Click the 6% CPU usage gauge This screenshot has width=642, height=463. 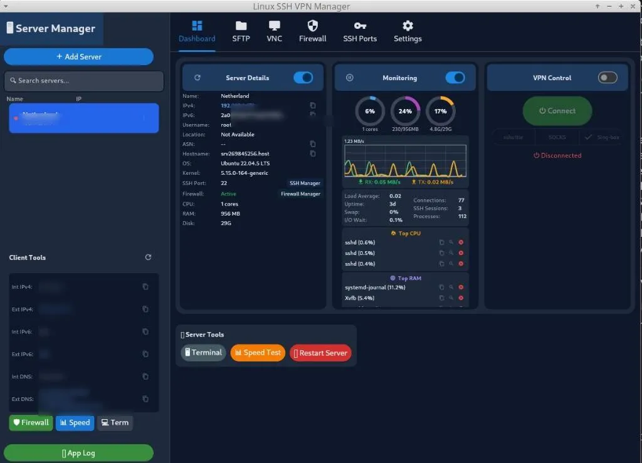370,112
